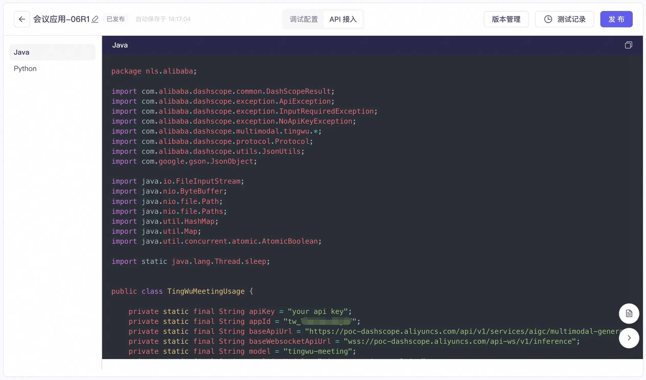Choose Python in the language sidebar
646x380 pixels.
25,69
